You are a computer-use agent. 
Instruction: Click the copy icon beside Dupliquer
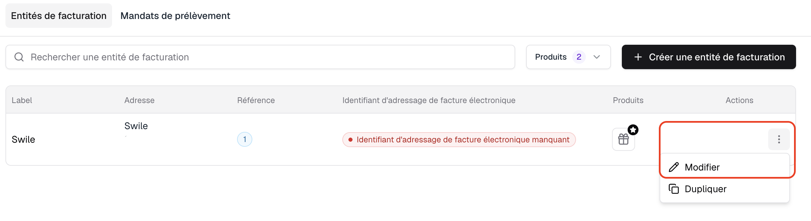674,189
